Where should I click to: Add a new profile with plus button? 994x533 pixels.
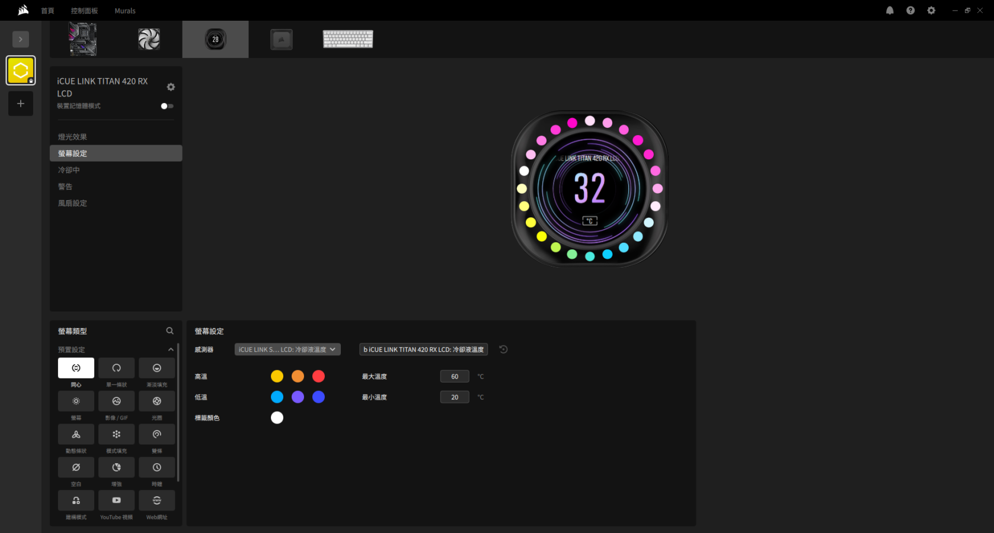pyautogui.click(x=21, y=104)
